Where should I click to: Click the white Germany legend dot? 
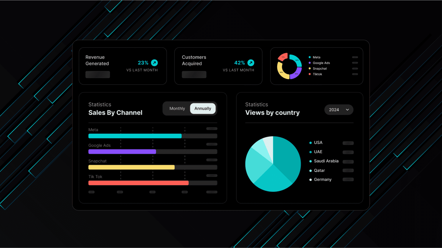[311, 180]
